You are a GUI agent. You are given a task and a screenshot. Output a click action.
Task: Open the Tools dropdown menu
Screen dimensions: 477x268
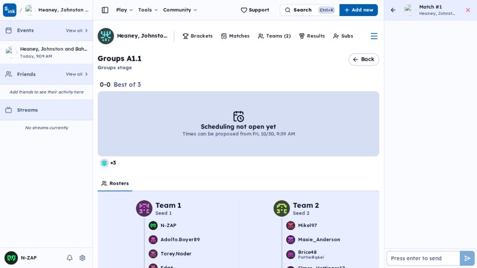pos(148,10)
